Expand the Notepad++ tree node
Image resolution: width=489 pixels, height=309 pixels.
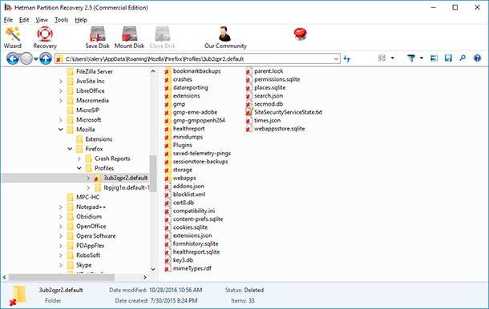pos(60,207)
